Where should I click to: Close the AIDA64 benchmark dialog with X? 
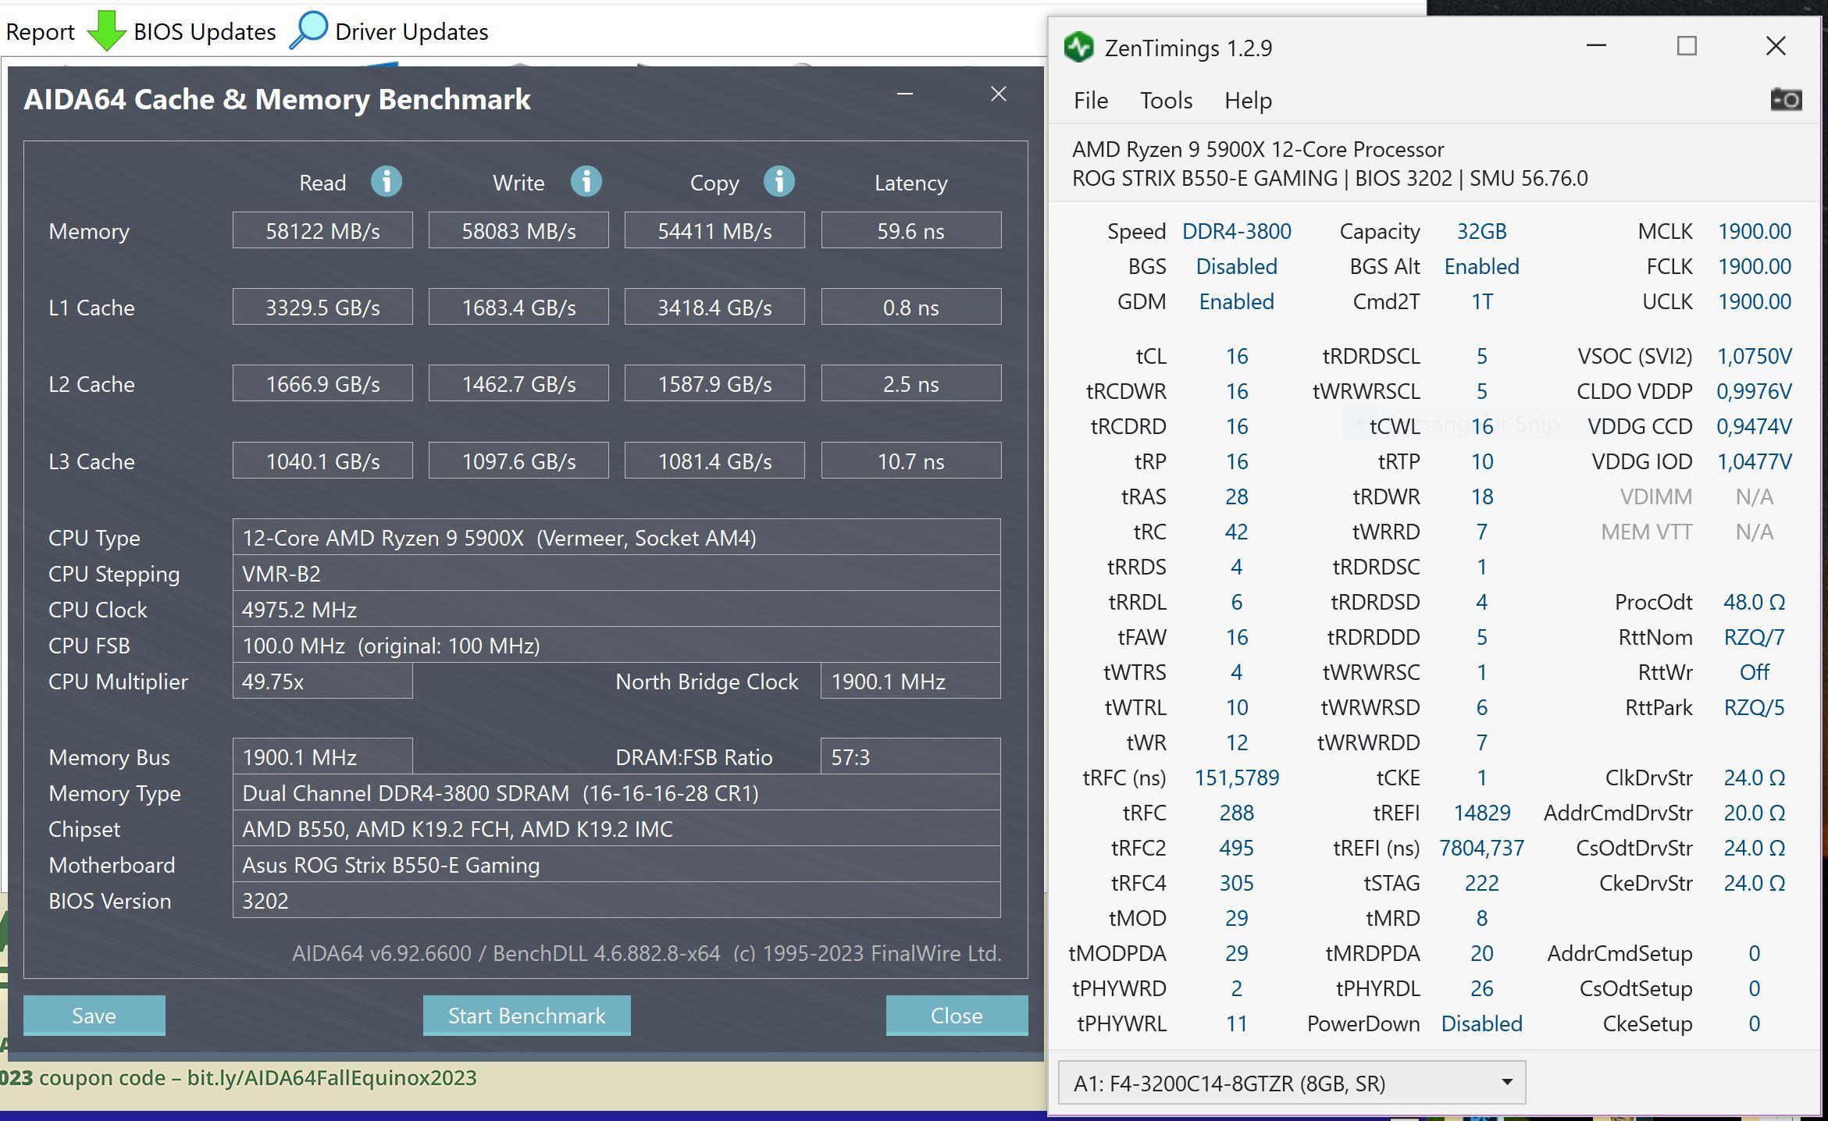point(998,94)
